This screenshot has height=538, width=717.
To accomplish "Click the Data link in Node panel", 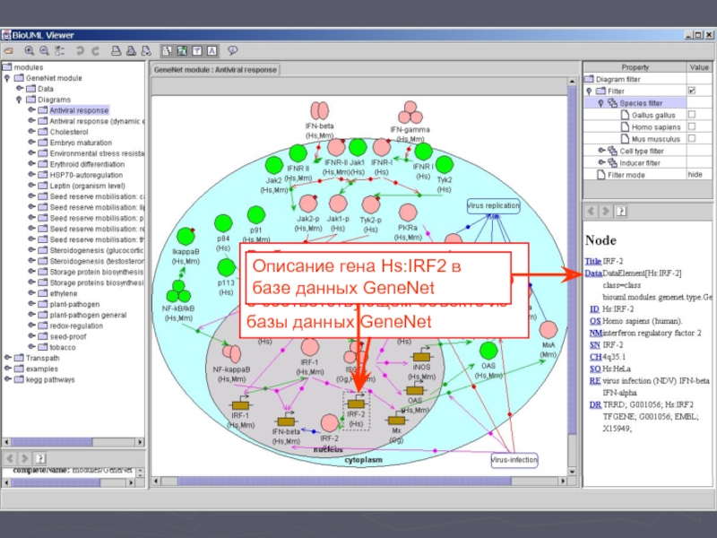I will (593, 273).
